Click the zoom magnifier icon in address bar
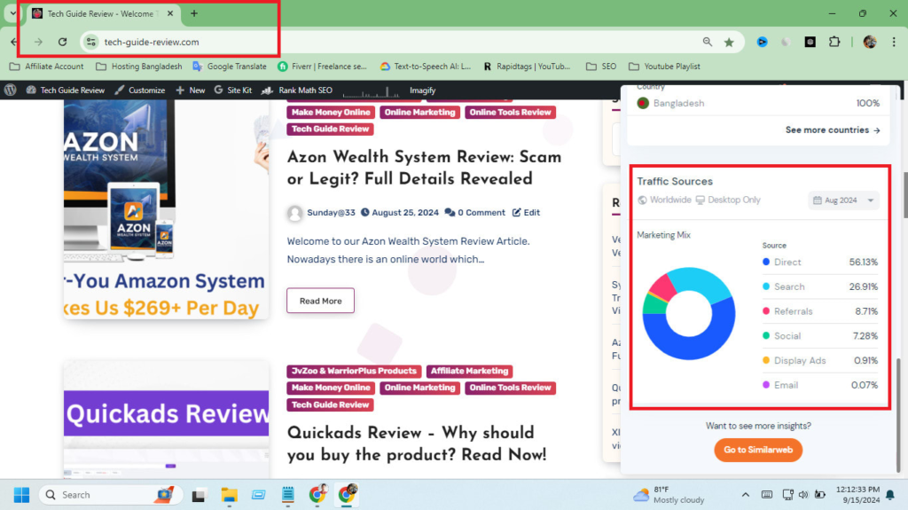 pos(707,42)
